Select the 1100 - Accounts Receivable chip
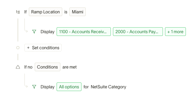 point(84,32)
